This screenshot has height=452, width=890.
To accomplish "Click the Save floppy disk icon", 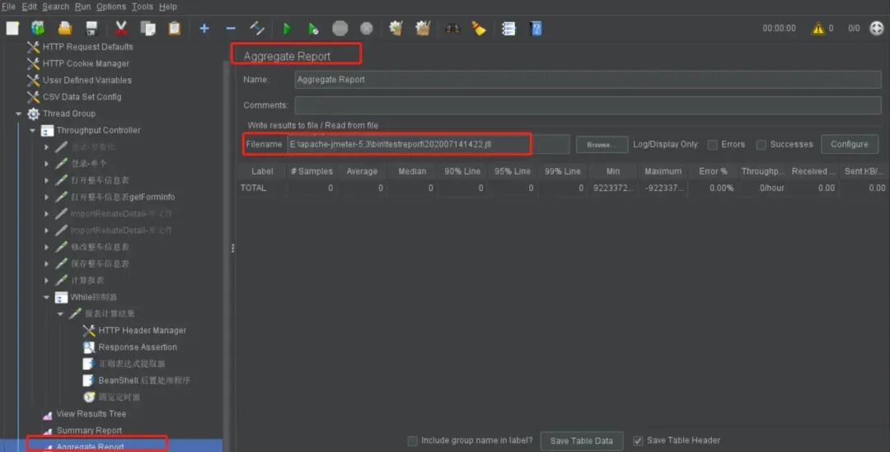I will coord(91,28).
